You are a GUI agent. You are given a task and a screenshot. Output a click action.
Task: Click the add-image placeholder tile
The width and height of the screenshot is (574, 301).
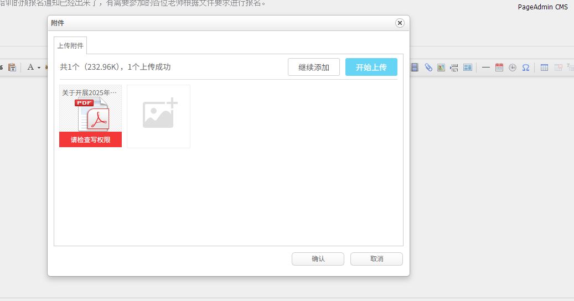coord(159,116)
